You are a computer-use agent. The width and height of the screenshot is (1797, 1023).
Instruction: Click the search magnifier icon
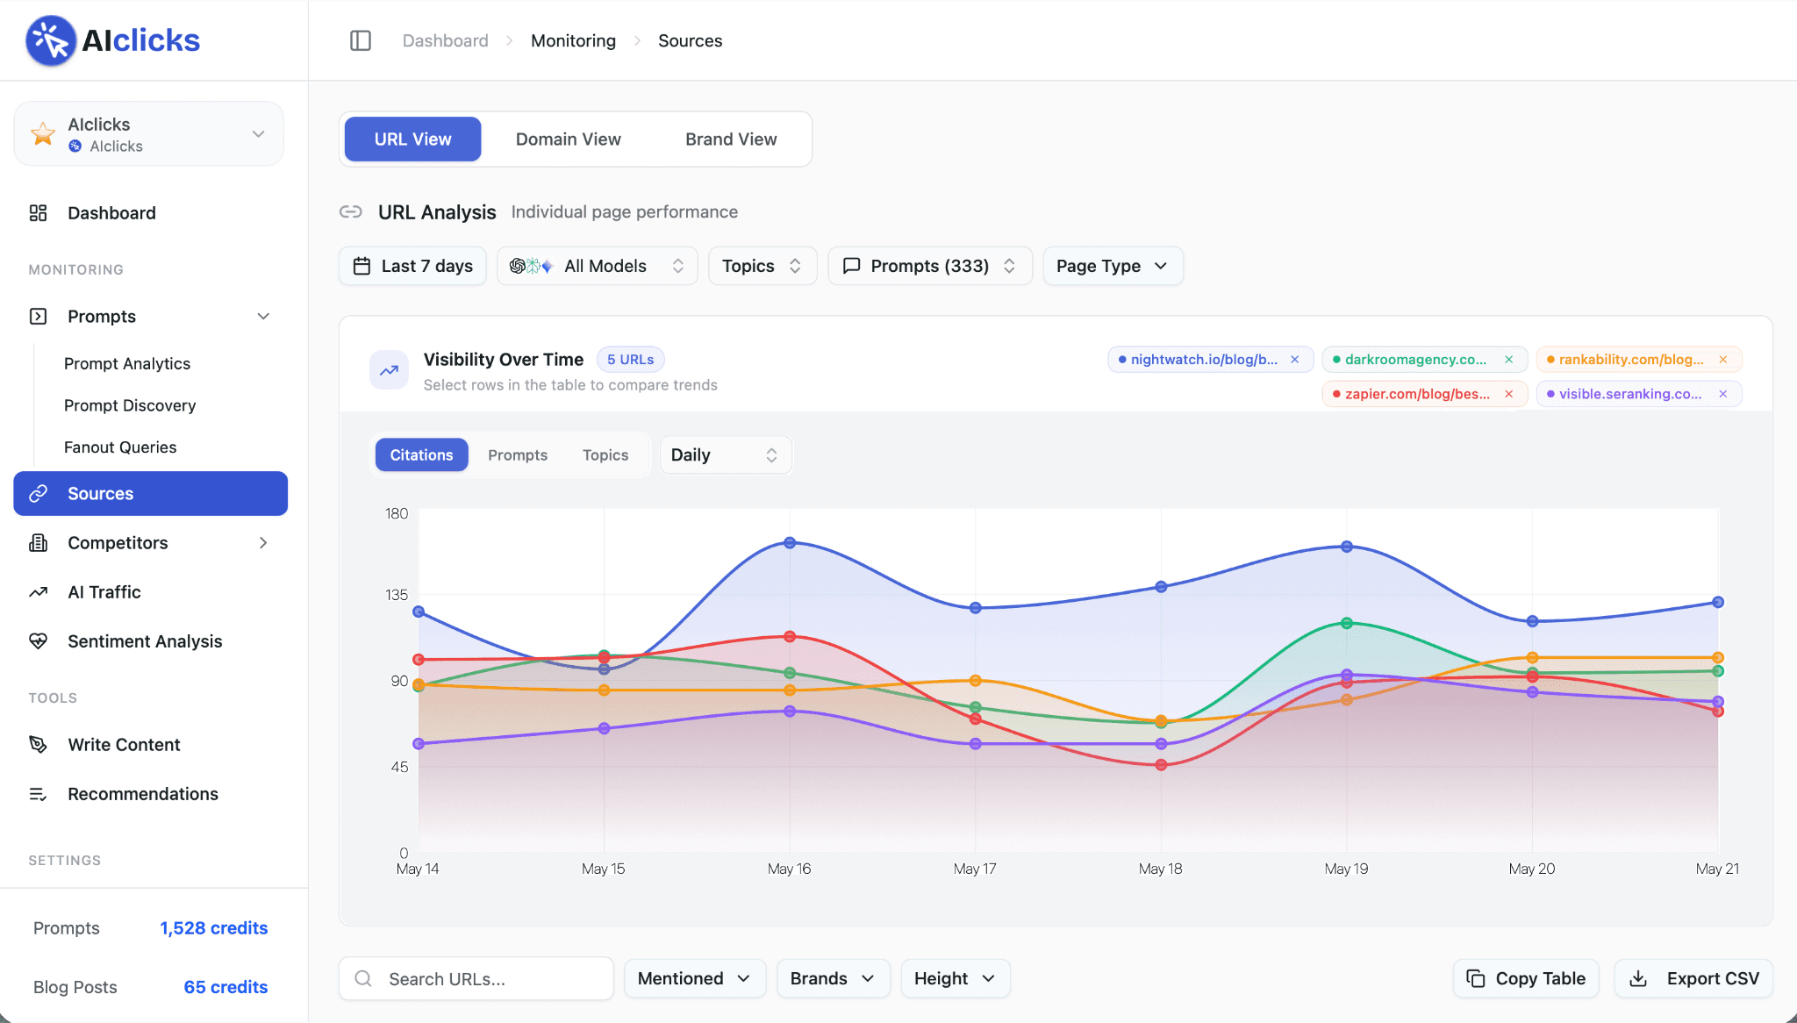363,978
